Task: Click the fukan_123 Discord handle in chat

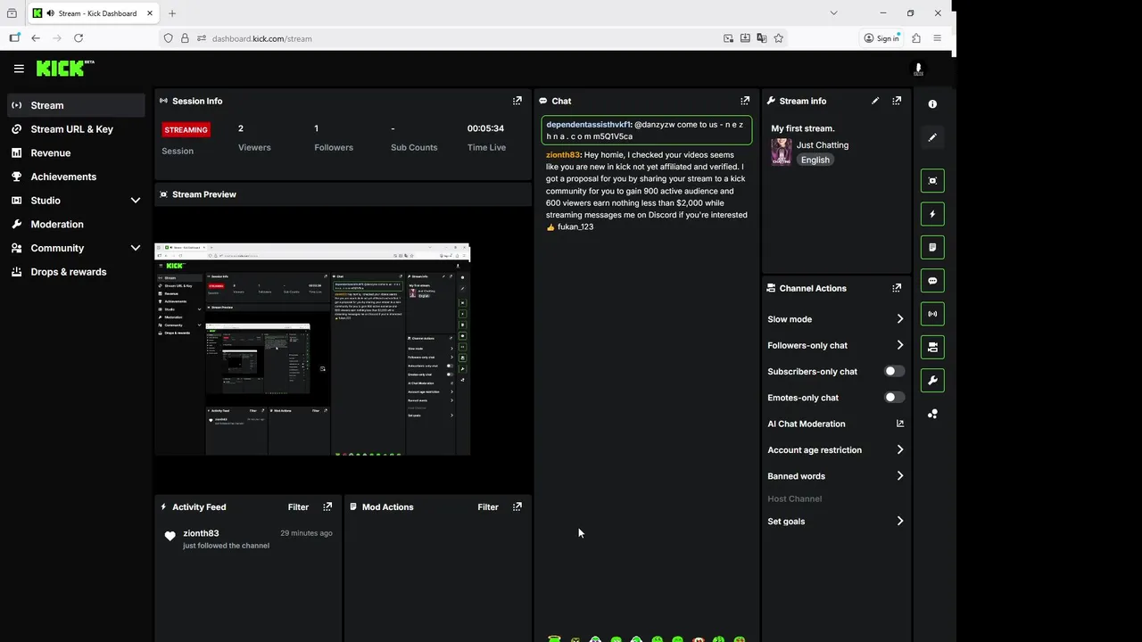Action: 575,226
